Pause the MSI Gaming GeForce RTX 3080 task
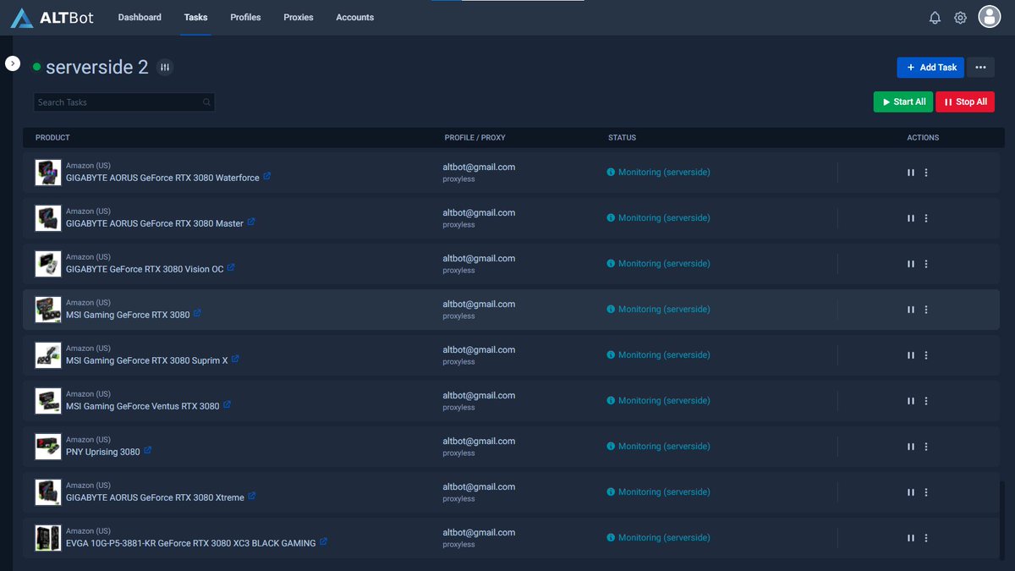 [911, 310]
